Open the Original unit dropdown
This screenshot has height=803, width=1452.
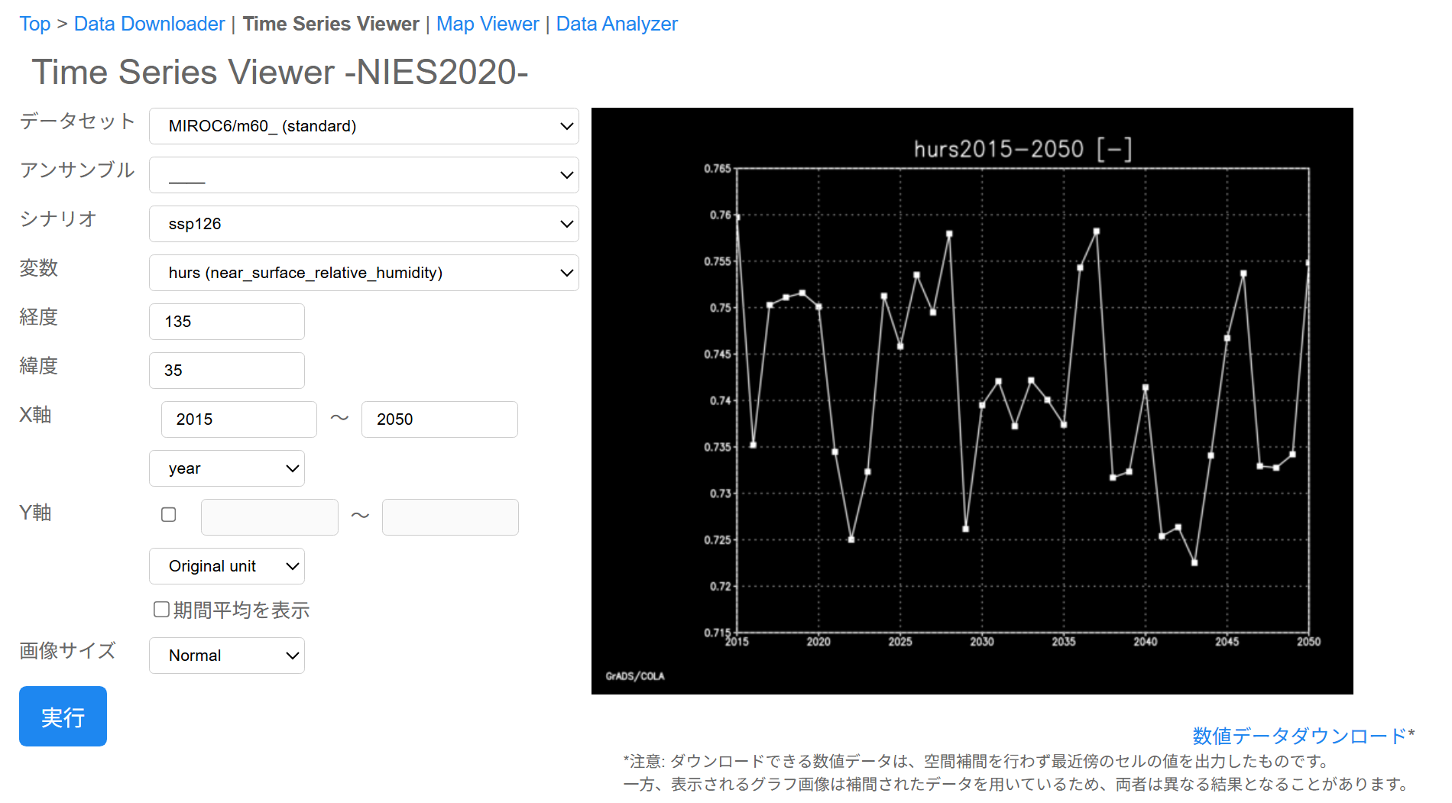[x=227, y=566]
